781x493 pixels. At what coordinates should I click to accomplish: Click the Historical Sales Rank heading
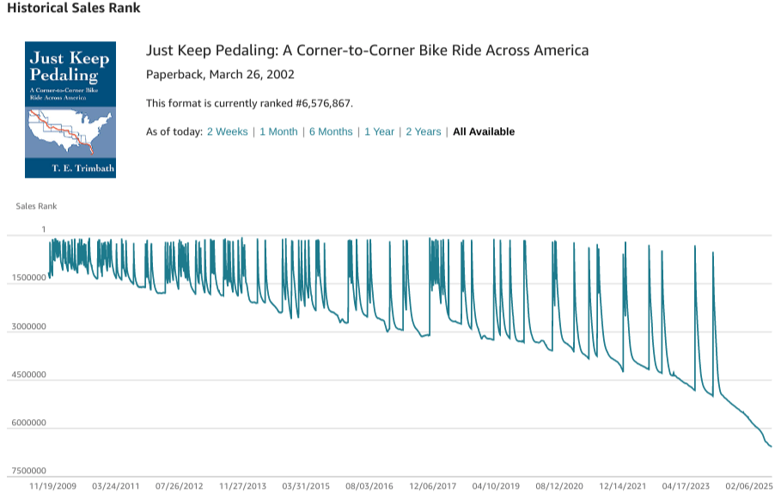click(x=74, y=9)
